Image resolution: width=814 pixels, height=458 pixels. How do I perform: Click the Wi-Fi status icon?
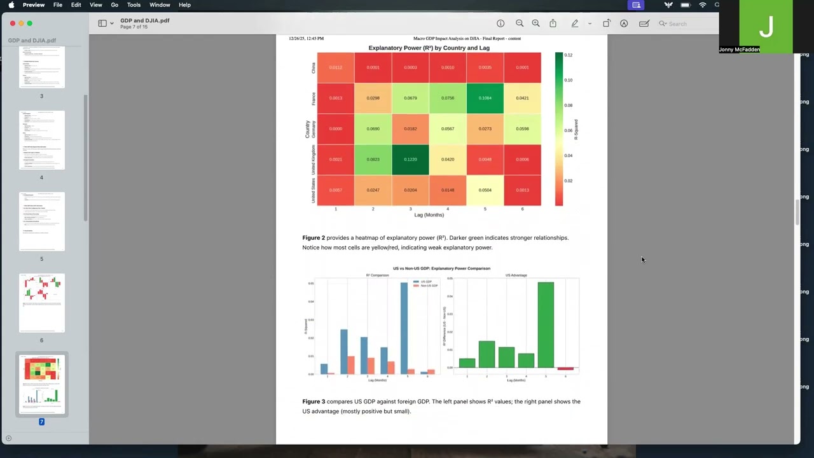coord(703,5)
